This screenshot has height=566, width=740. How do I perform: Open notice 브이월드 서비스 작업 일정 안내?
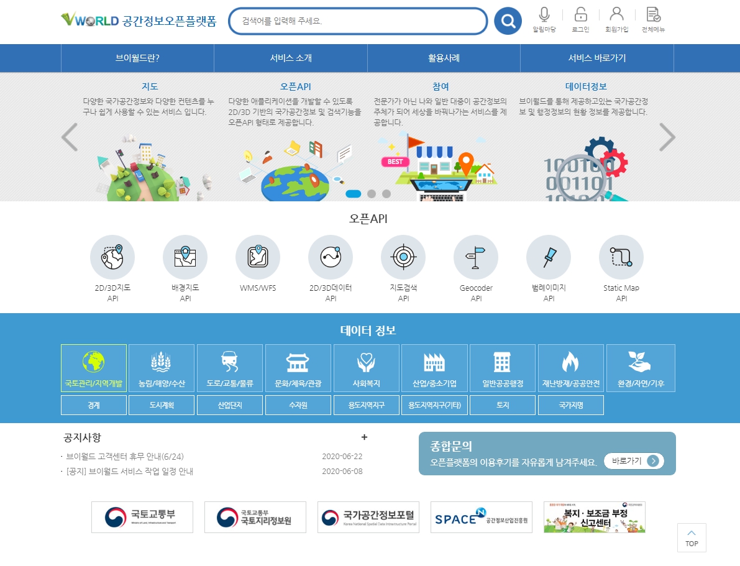(x=130, y=471)
